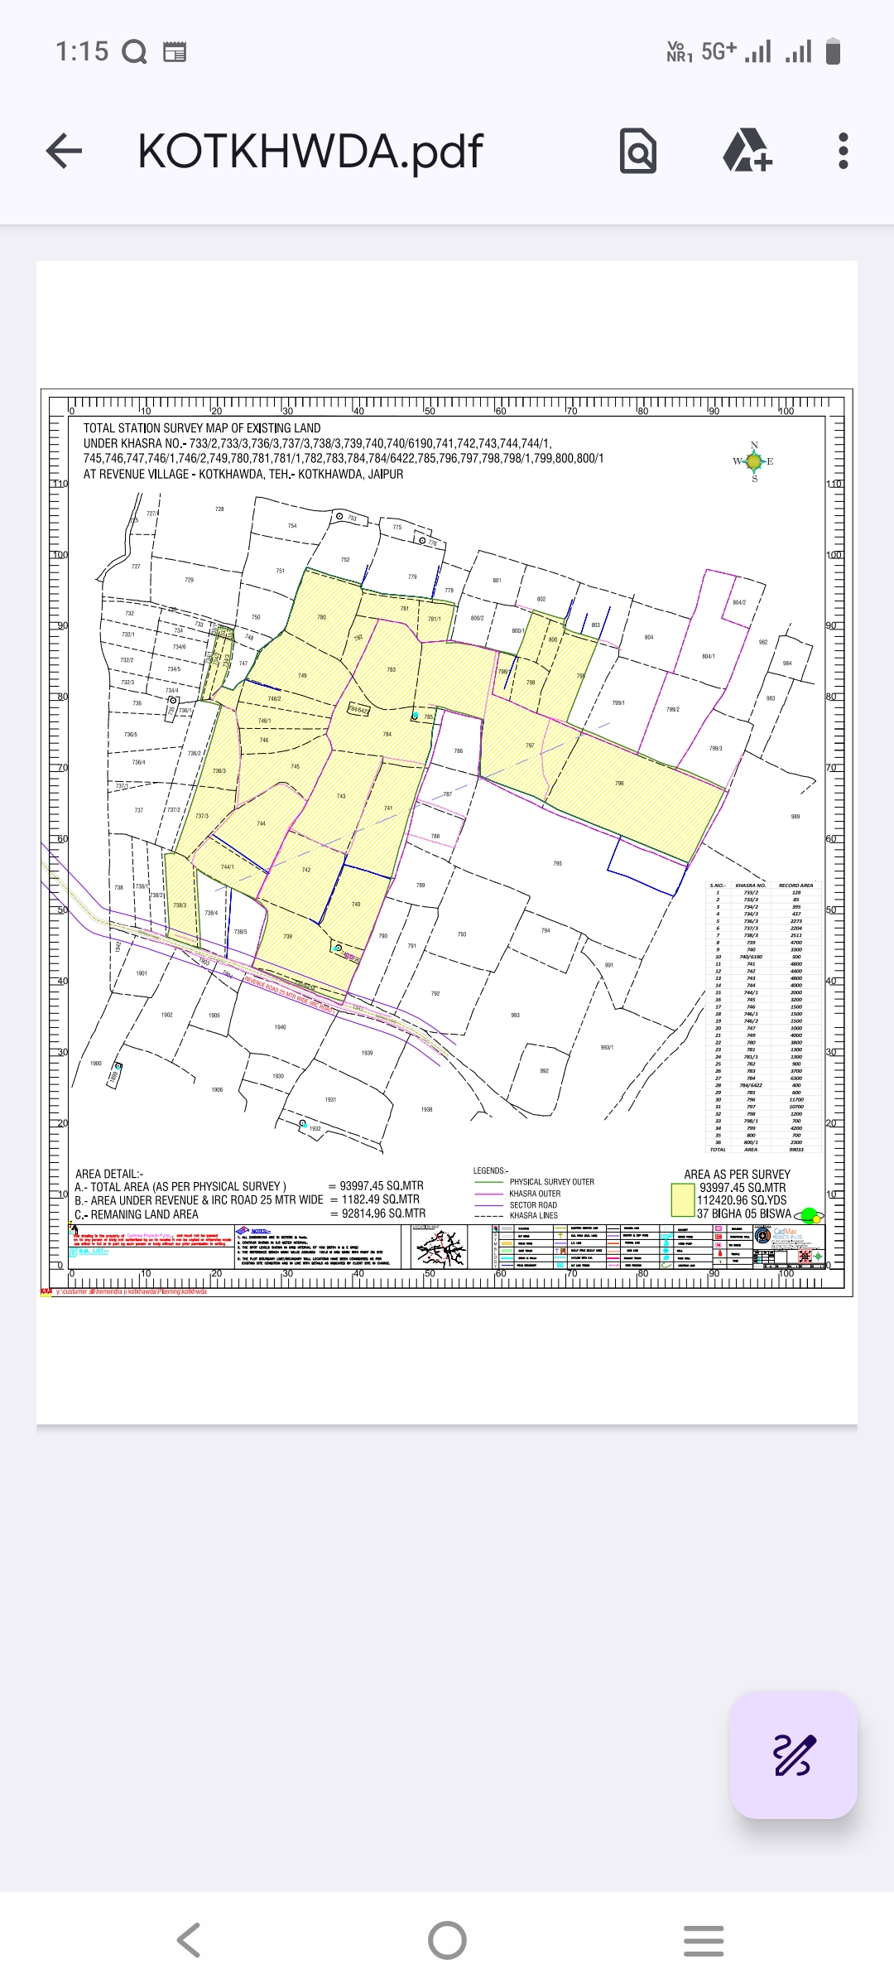Screen dimensions: 894x1988
Task: Tap the Legends section on the map
Action: pyautogui.click(x=534, y=1194)
